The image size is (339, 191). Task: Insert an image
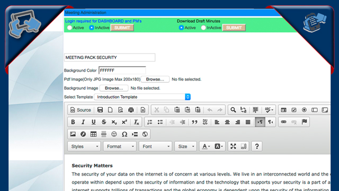tap(73, 134)
